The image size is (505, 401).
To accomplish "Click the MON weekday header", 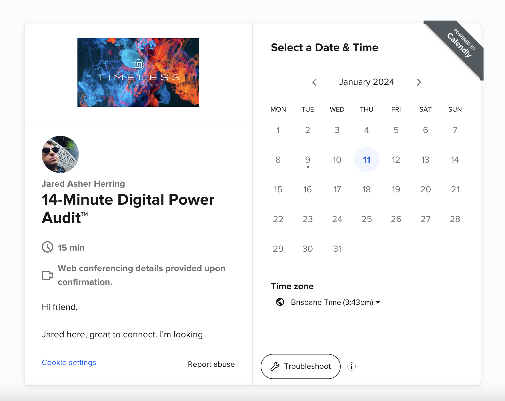I will coord(278,110).
